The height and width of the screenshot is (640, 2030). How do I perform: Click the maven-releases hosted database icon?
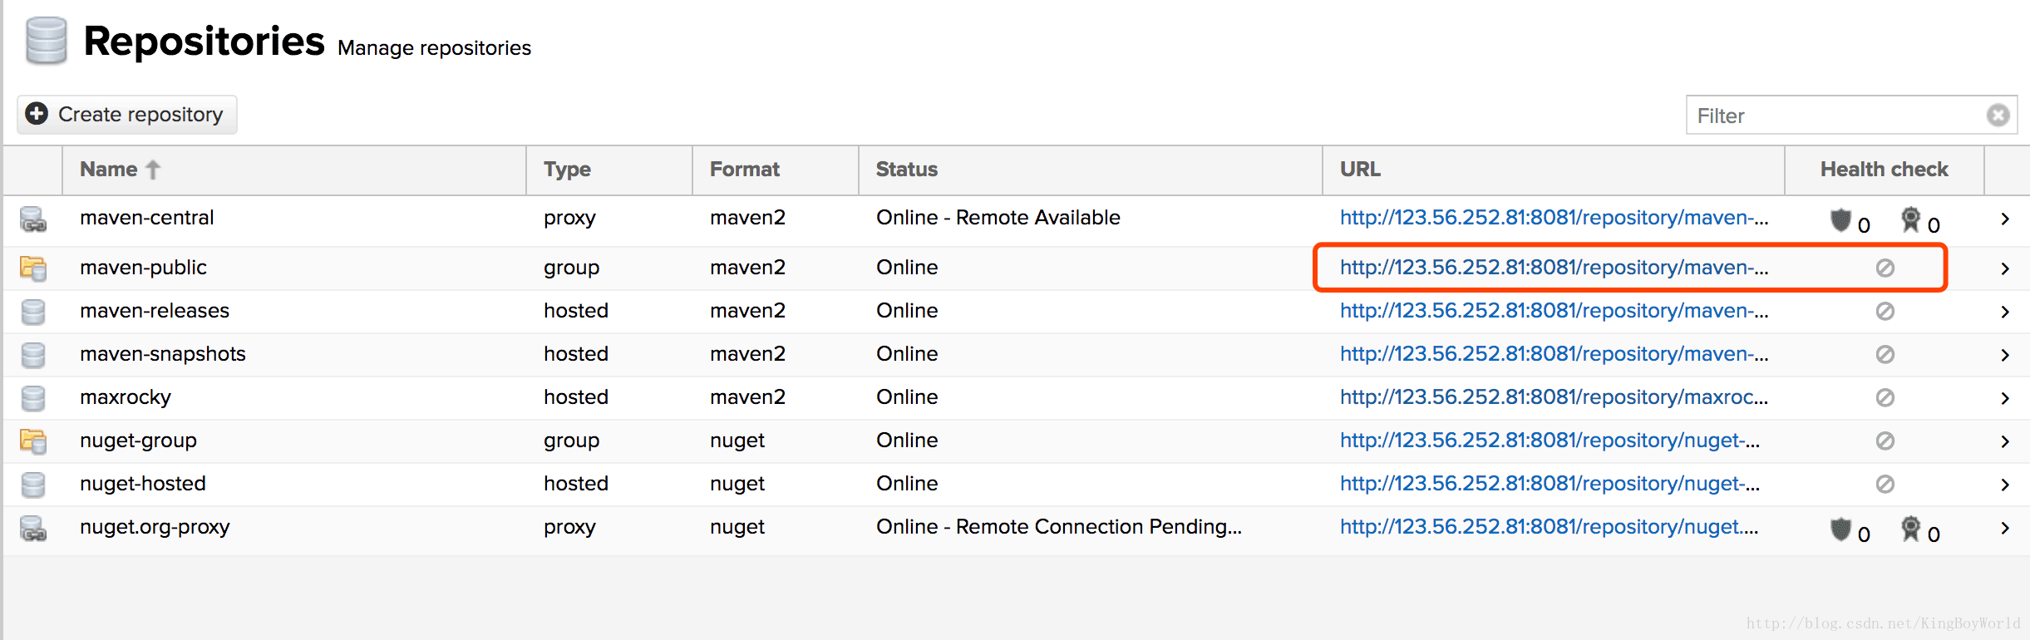(x=33, y=312)
